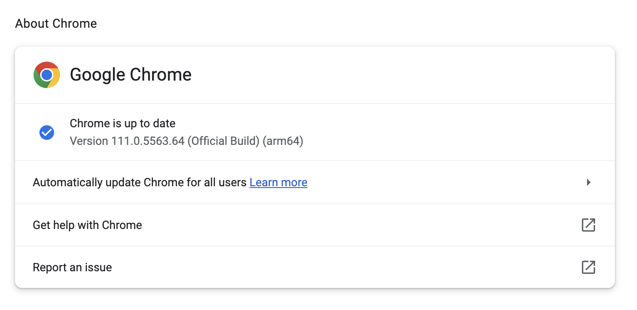The image size is (637, 310).
Task: Click the external link icon beside Get help with Chrome
Action: (588, 225)
